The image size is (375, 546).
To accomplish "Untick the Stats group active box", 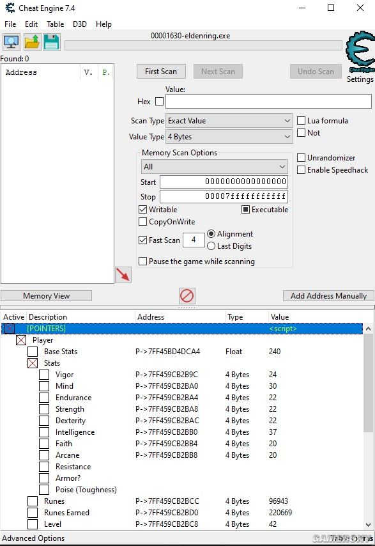I will click(33, 363).
